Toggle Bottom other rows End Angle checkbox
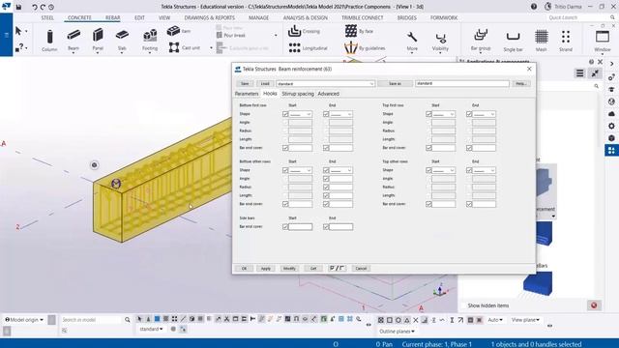Viewport: 619px width, 348px height. pyautogui.click(x=326, y=179)
